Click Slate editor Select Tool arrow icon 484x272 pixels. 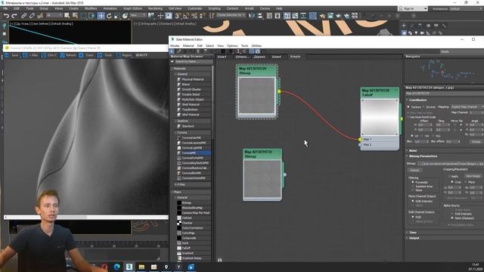pyautogui.click(x=172, y=51)
